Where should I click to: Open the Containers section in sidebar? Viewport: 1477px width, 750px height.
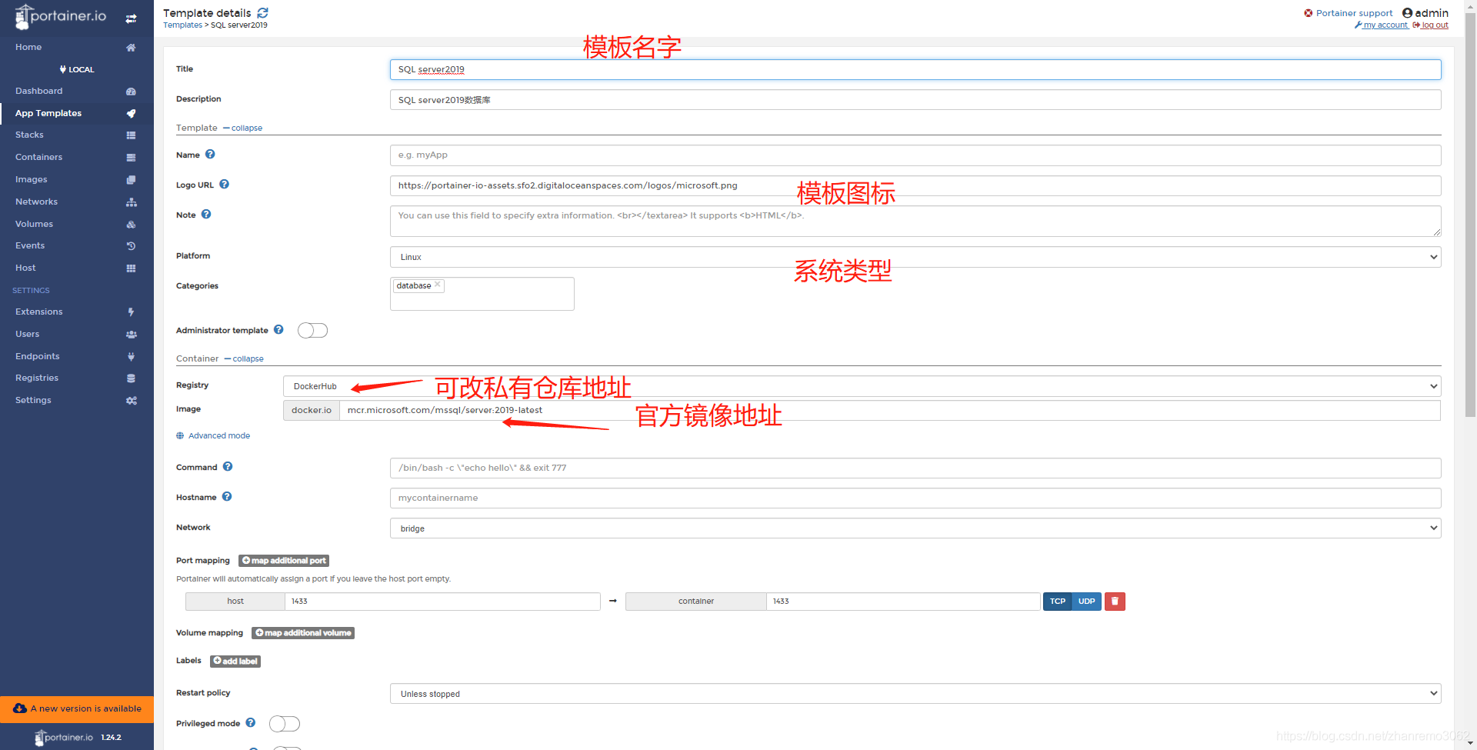pos(38,157)
